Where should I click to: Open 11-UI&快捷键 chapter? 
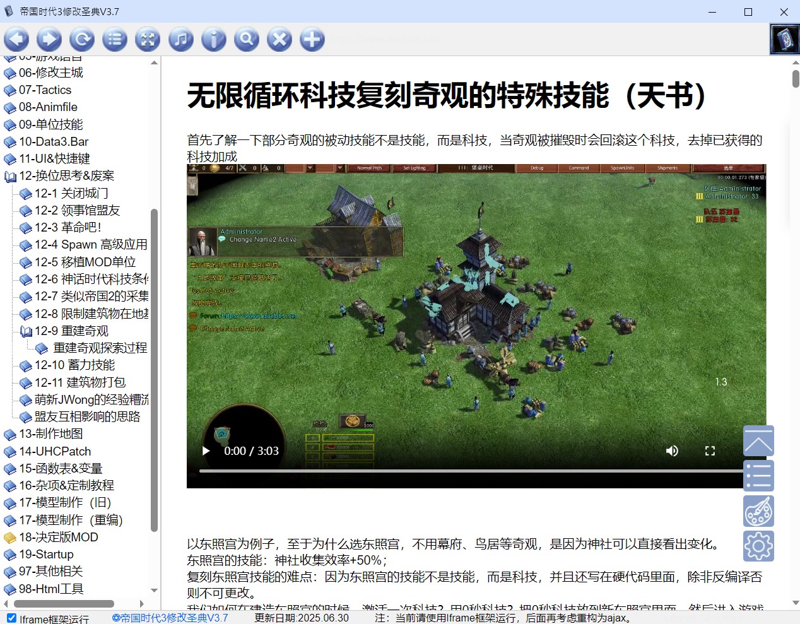pyautogui.click(x=54, y=159)
